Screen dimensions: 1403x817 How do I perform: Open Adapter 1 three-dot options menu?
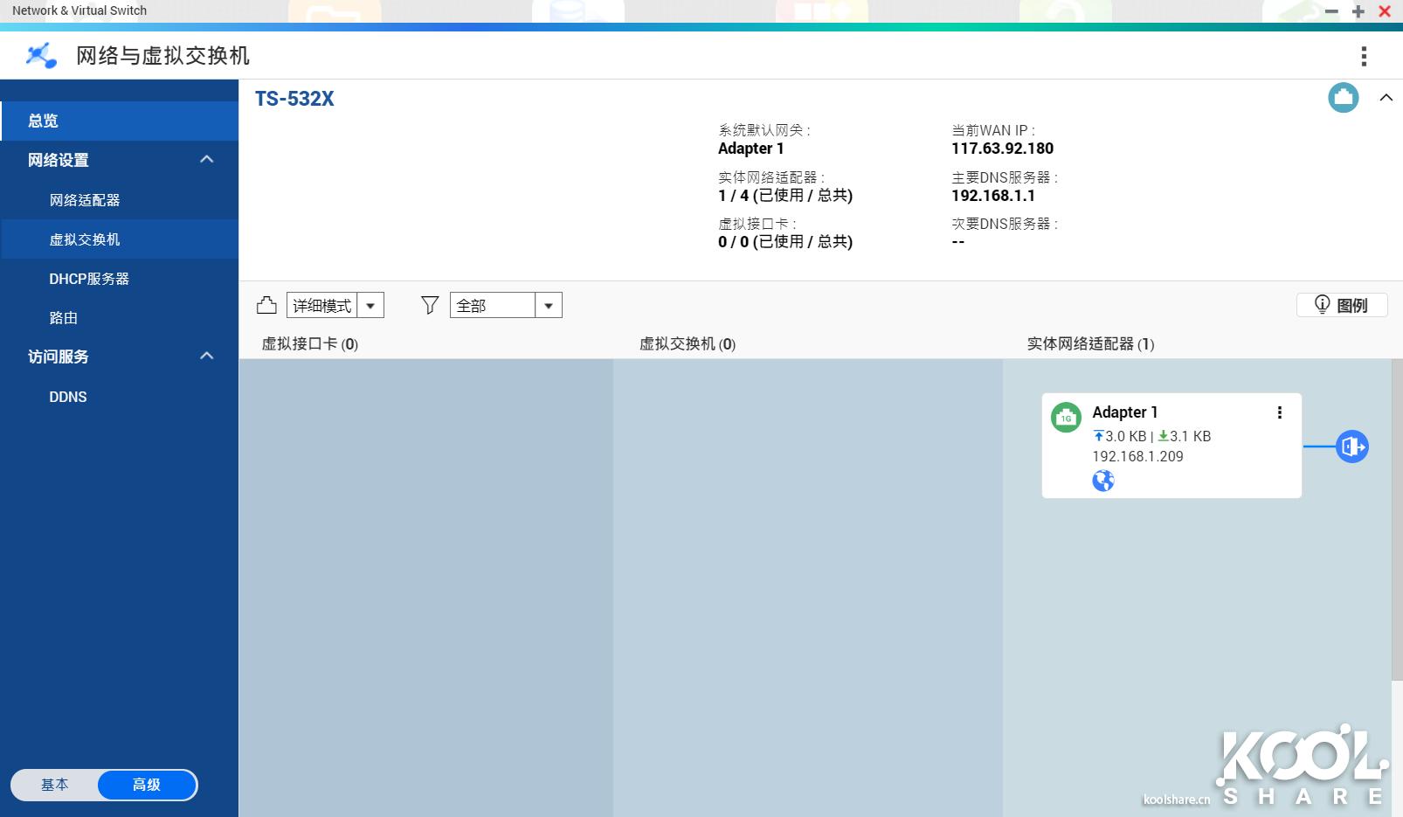1280,412
